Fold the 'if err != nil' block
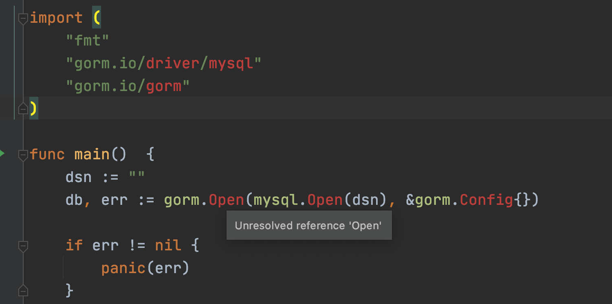612x304 pixels. click(24, 246)
